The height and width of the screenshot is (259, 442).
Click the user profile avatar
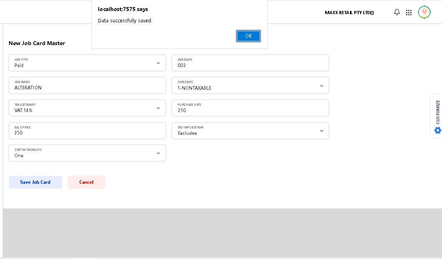pyautogui.click(x=424, y=12)
